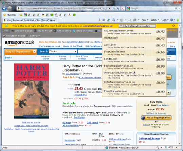The width and height of the screenshot is (183, 151).
Task: Click the Read Mail envelope icon
Action: (129, 20)
